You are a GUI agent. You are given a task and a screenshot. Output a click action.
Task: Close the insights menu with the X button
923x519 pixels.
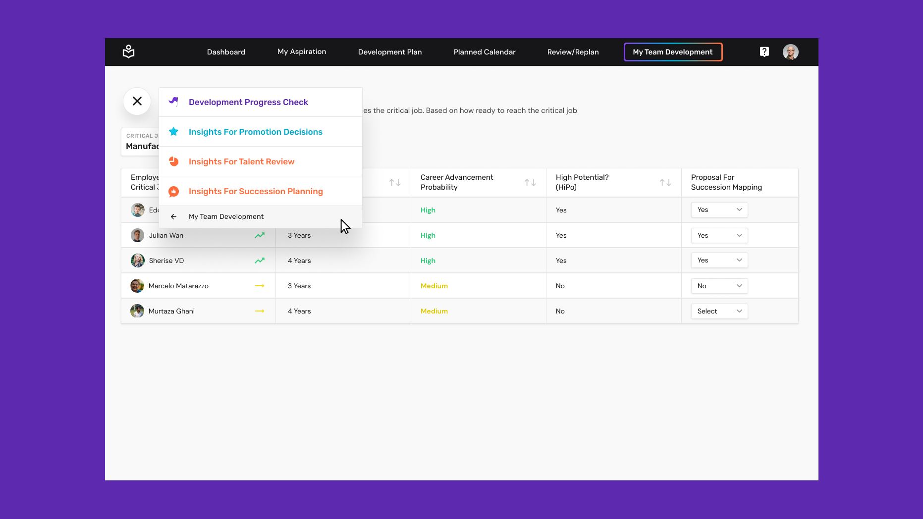point(137,101)
